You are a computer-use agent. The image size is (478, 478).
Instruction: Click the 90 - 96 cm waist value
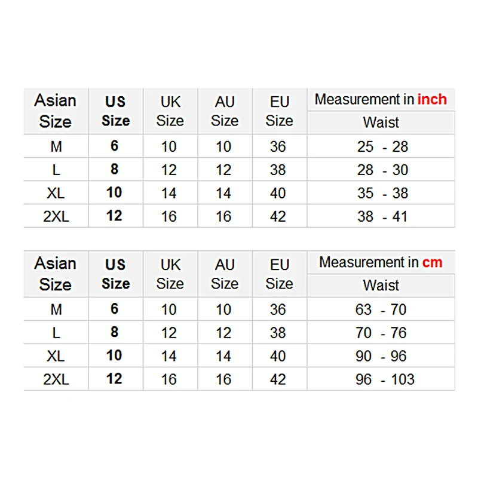click(x=381, y=356)
